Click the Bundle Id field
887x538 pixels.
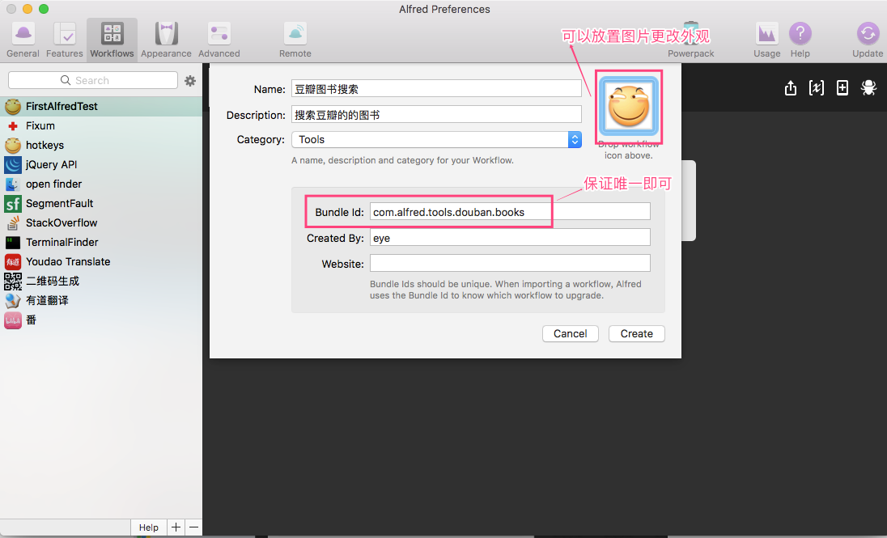510,212
